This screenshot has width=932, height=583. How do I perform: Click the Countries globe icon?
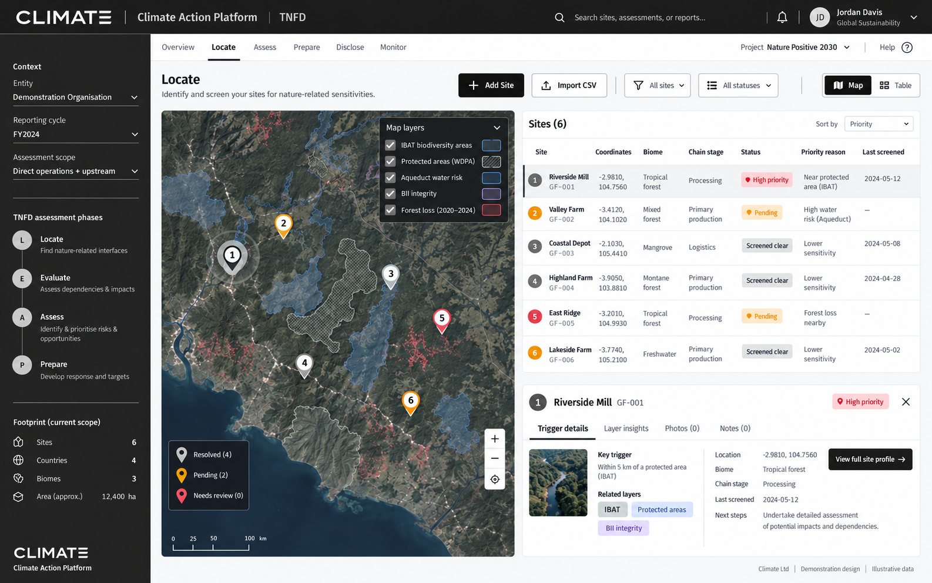(18, 460)
